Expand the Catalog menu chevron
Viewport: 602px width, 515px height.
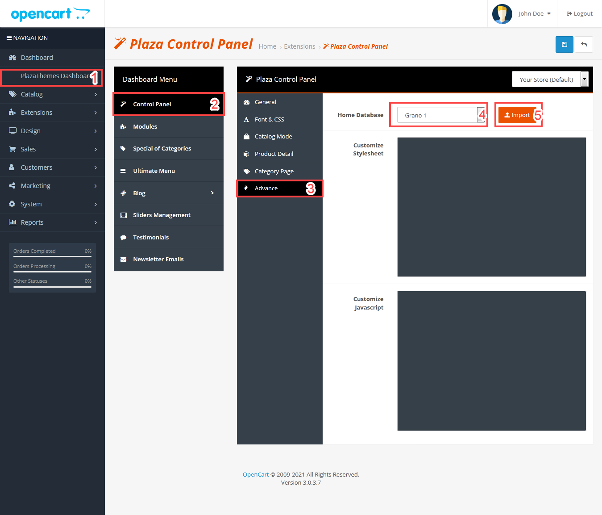(x=95, y=94)
